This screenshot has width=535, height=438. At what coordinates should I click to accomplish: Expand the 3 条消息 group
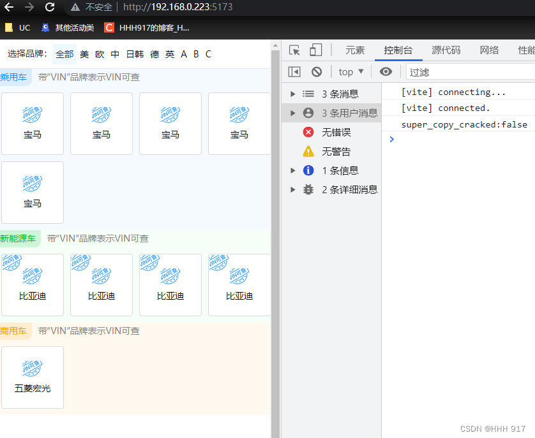coord(292,94)
